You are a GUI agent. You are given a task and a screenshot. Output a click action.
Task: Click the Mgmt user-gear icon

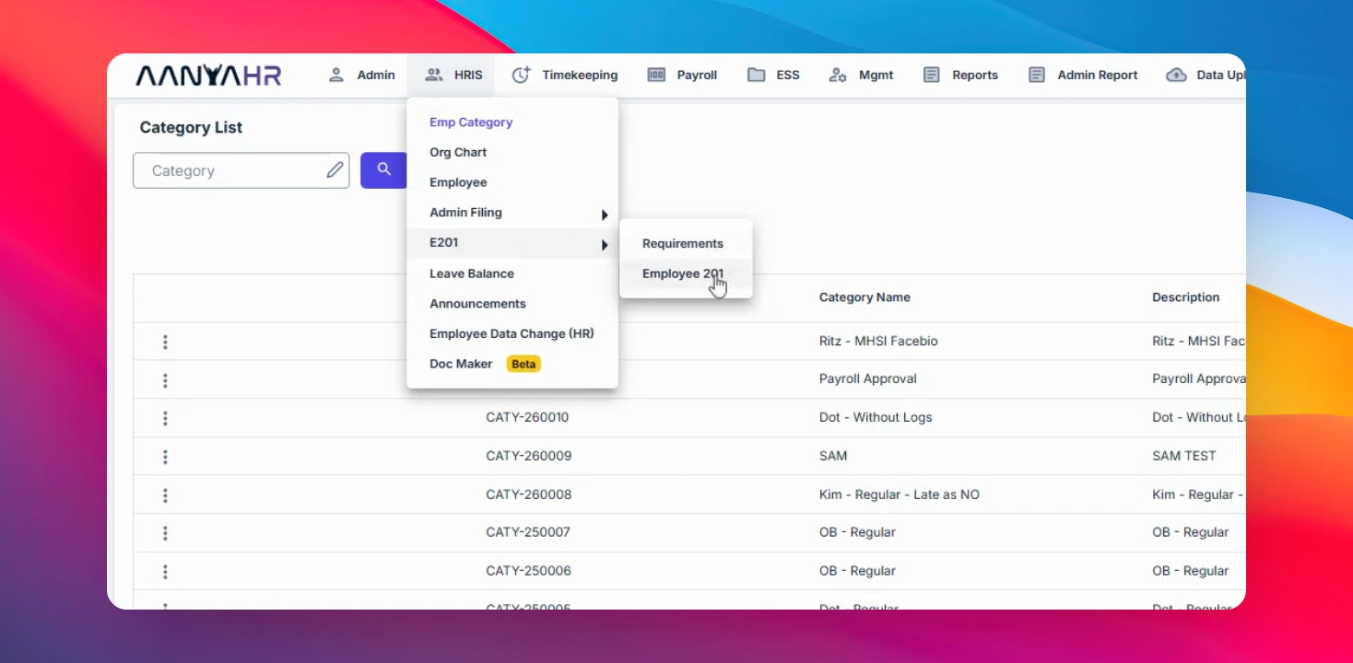(x=838, y=76)
